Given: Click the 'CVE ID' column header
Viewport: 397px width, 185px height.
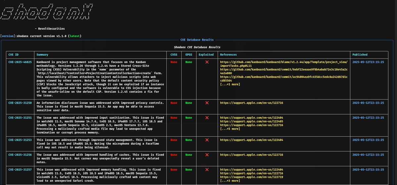Looking at the screenshot, I should [14, 55].
